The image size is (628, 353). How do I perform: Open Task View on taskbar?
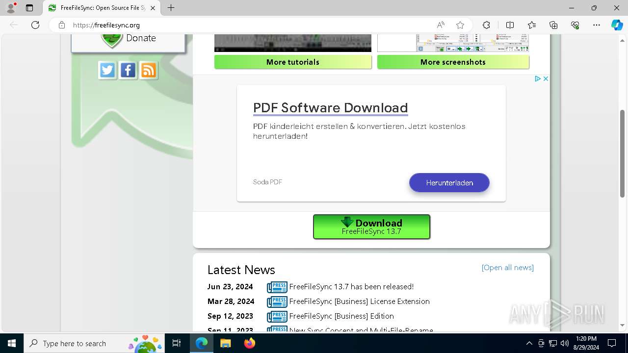(177, 343)
